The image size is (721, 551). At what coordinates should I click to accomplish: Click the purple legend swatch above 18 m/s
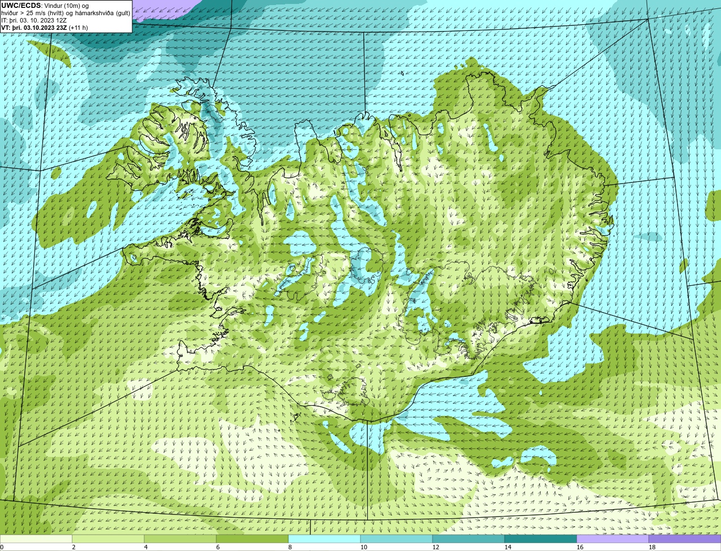click(x=685, y=539)
